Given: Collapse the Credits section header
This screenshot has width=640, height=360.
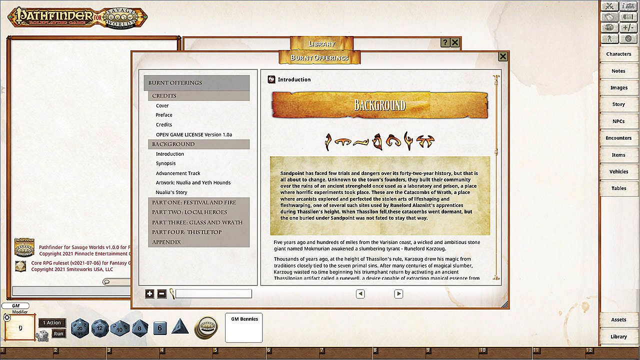Looking at the screenshot, I should [199, 95].
